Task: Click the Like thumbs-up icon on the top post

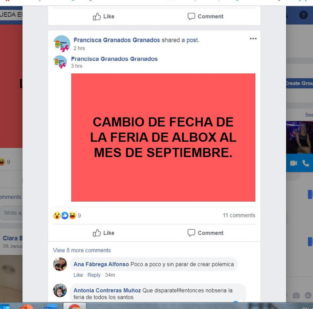Action: (97, 17)
